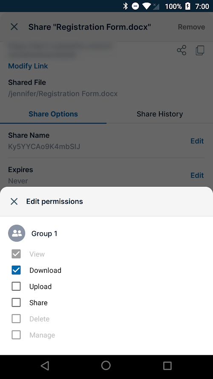213x379 pixels.
Task: Enable the Upload permission checkbox
Action: (16, 286)
